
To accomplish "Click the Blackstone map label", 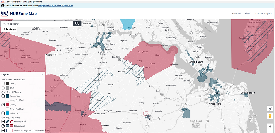I will click(35, 63).
